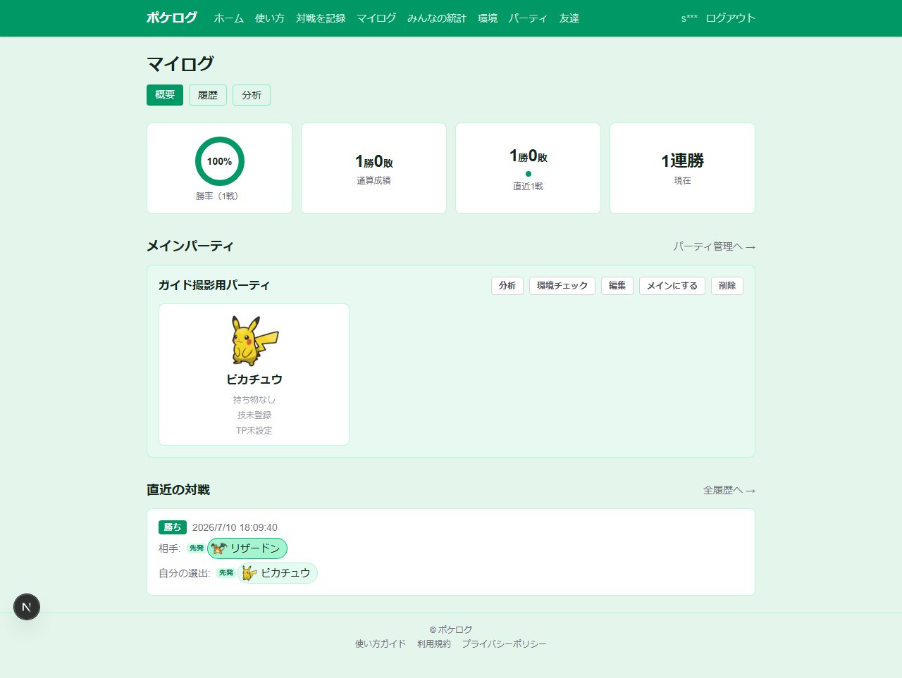Click the 削除 party button

click(727, 286)
